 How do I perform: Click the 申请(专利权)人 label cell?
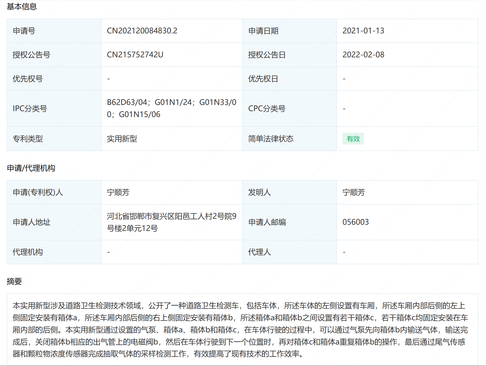click(54, 192)
